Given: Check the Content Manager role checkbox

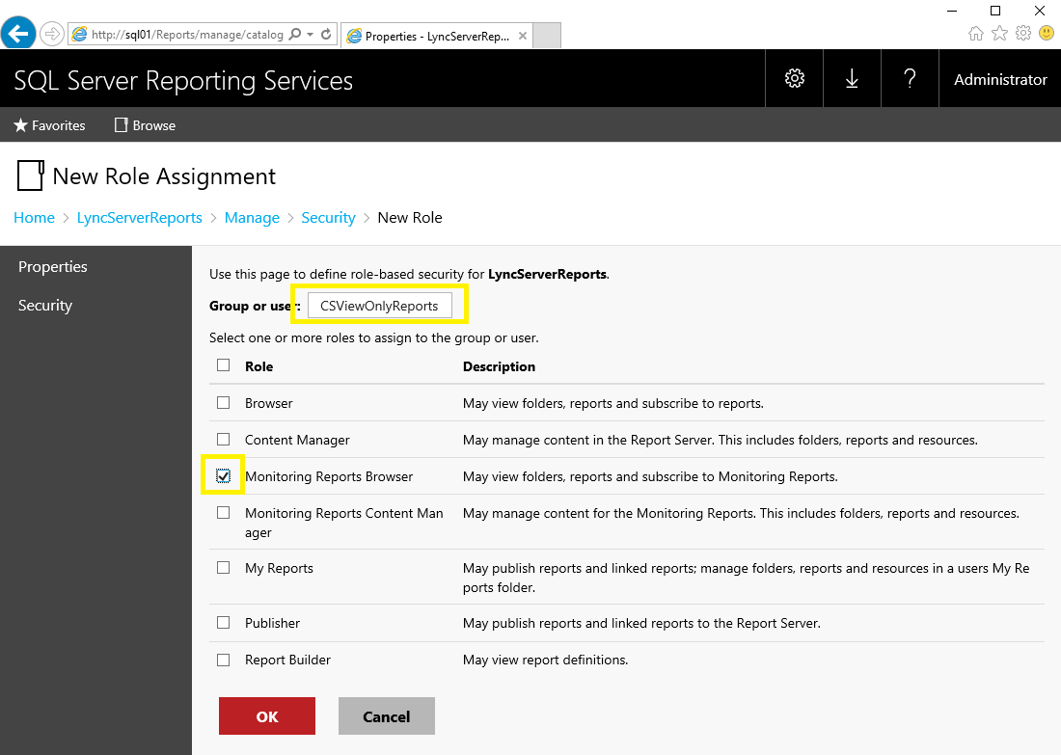Looking at the screenshot, I should 224,439.
